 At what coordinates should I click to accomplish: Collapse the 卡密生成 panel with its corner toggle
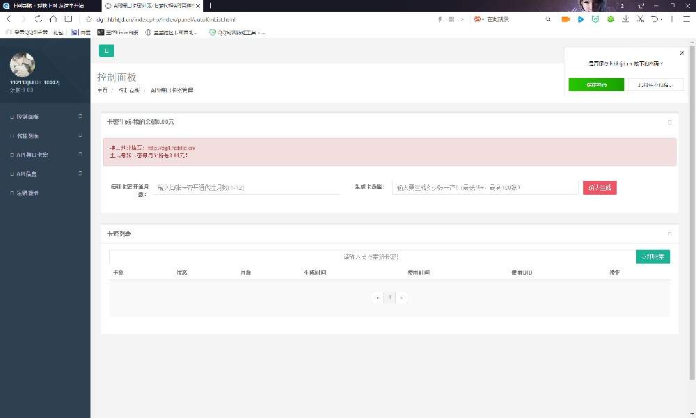click(670, 122)
